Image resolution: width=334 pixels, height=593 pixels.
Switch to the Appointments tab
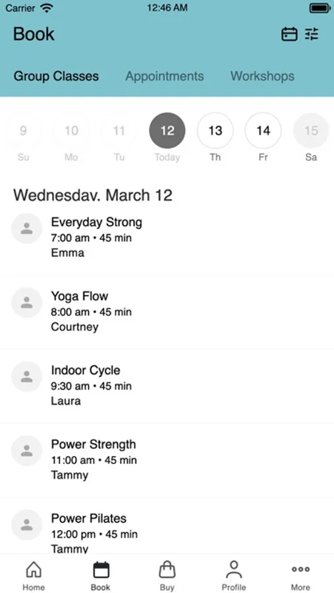165,76
